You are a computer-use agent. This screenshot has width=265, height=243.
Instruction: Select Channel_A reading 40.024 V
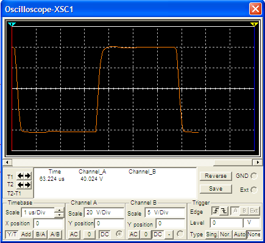coord(92,179)
